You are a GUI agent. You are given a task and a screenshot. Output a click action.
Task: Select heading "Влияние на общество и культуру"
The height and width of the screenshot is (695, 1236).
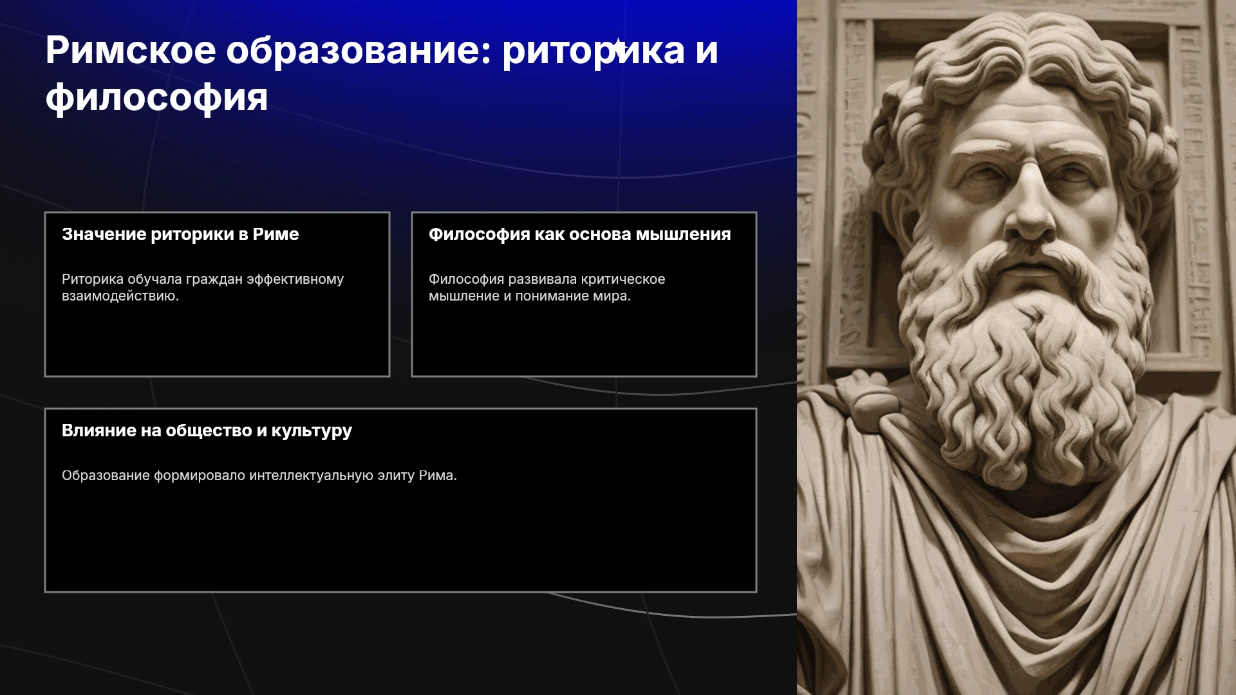click(x=207, y=431)
